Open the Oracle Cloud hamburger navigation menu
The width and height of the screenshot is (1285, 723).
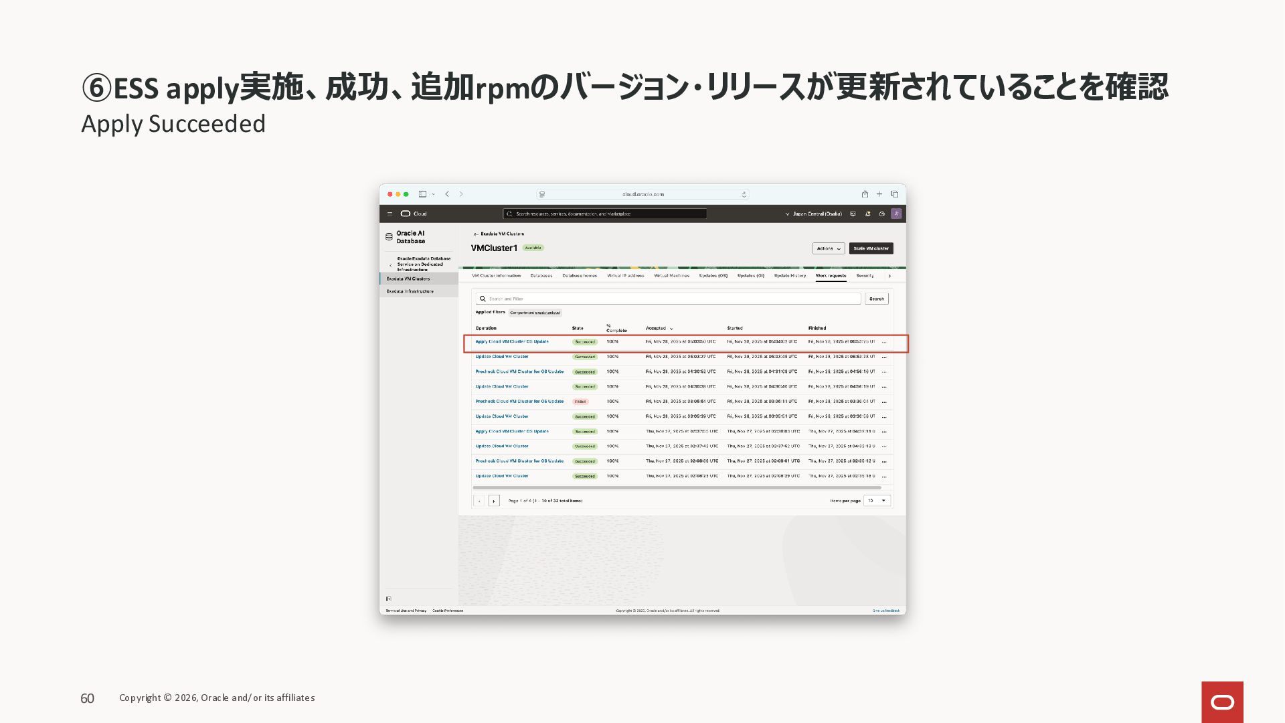390,214
